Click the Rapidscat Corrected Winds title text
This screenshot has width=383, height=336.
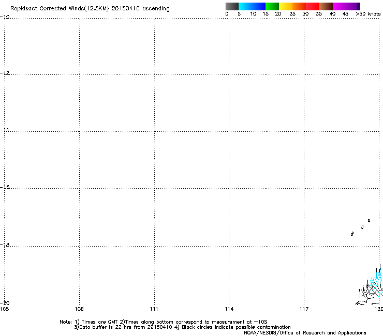(x=90, y=9)
